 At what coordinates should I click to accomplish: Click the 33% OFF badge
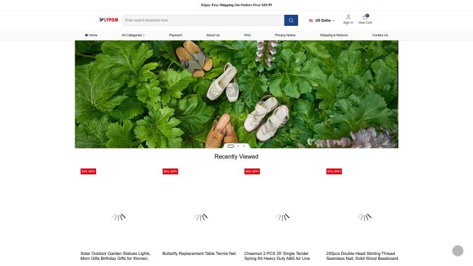point(88,171)
